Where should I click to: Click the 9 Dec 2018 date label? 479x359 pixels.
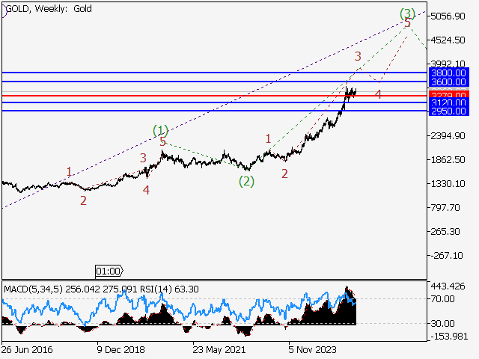[x=122, y=349]
